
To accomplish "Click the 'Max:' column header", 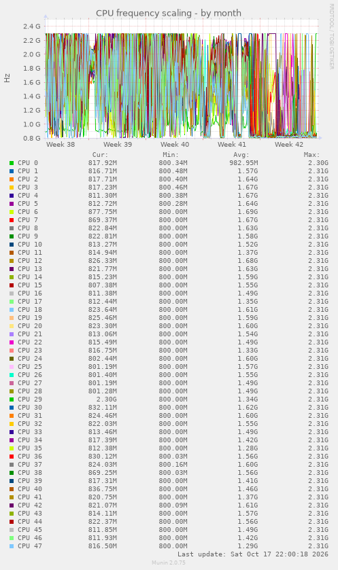I will coord(311,155).
